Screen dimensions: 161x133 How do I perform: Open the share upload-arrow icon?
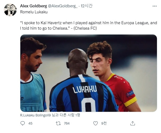tap(133, 123)
